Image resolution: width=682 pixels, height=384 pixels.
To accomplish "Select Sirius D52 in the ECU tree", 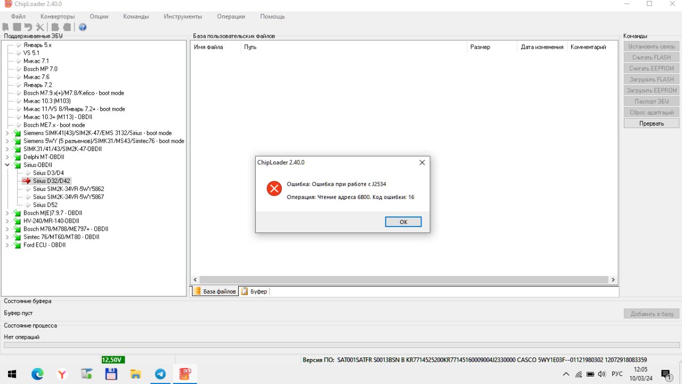I will click(x=45, y=205).
